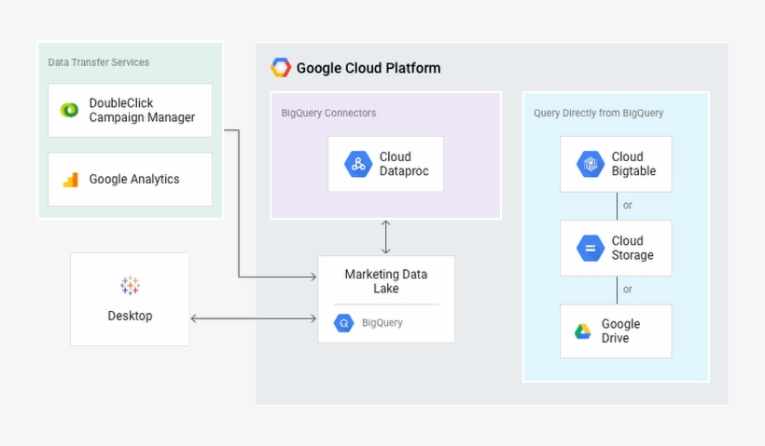Viewport: 765px width, 446px height.
Task: Click the "Google Analytics" label
Action: [134, 179]
